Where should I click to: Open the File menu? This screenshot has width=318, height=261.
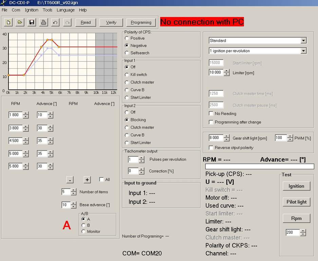click(x=4, y=10)
